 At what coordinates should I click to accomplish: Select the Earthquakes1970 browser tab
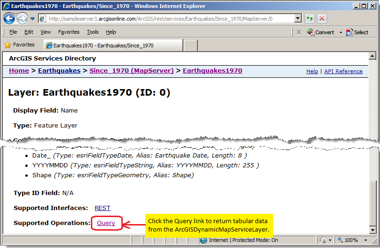pos(113,45)
